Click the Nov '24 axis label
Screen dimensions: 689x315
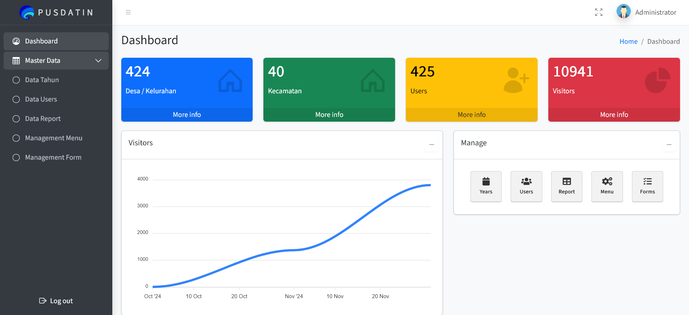pos(294,296)
